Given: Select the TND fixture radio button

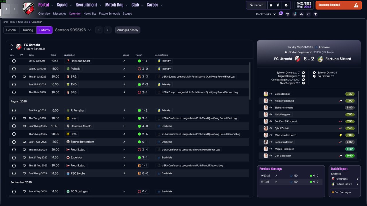Looking at the screenshot, I should (14, 84).
